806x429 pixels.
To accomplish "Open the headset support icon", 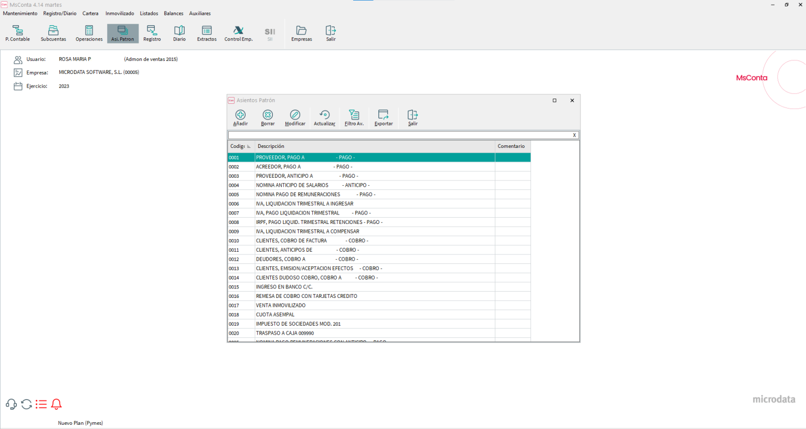I will point(11,404).
